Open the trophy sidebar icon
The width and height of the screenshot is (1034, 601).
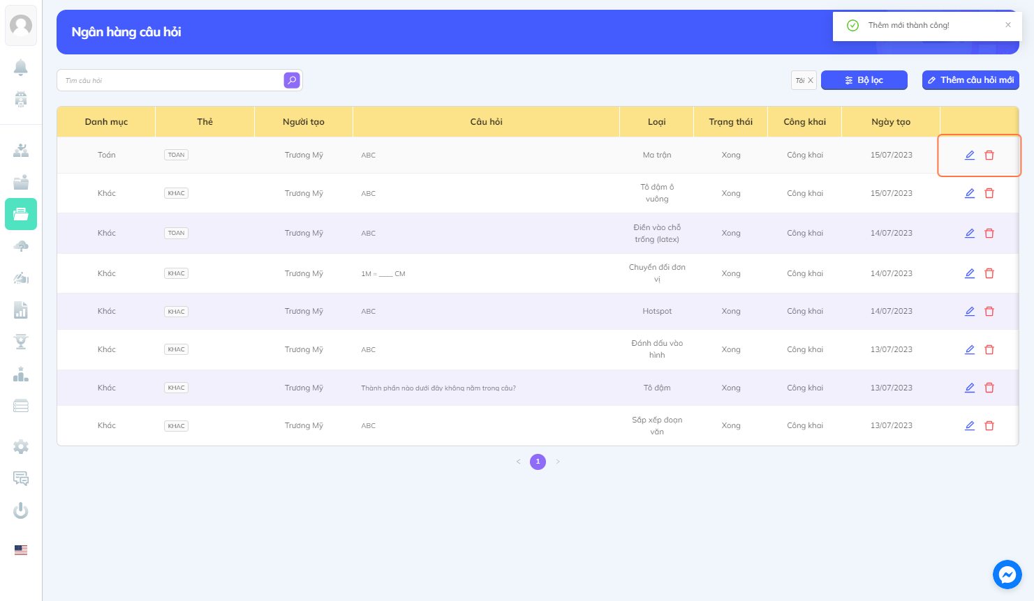point(21,342)
